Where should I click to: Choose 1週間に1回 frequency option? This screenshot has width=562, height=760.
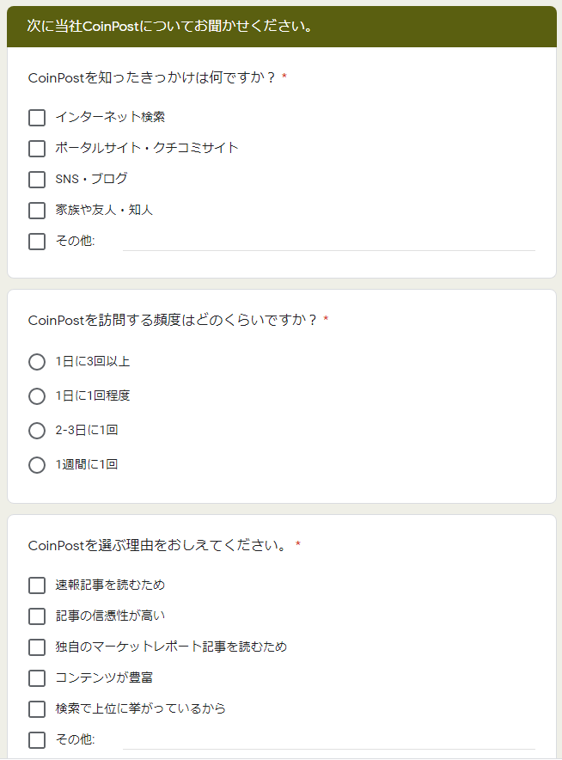(x=37, y=465)
